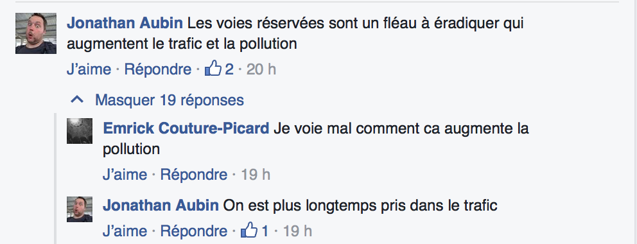This screenshot has width=637, height=244.
Task: Open Jonathan Aubin's small avatar in reply
Action: pyautogui.click(x=80, y=209)
